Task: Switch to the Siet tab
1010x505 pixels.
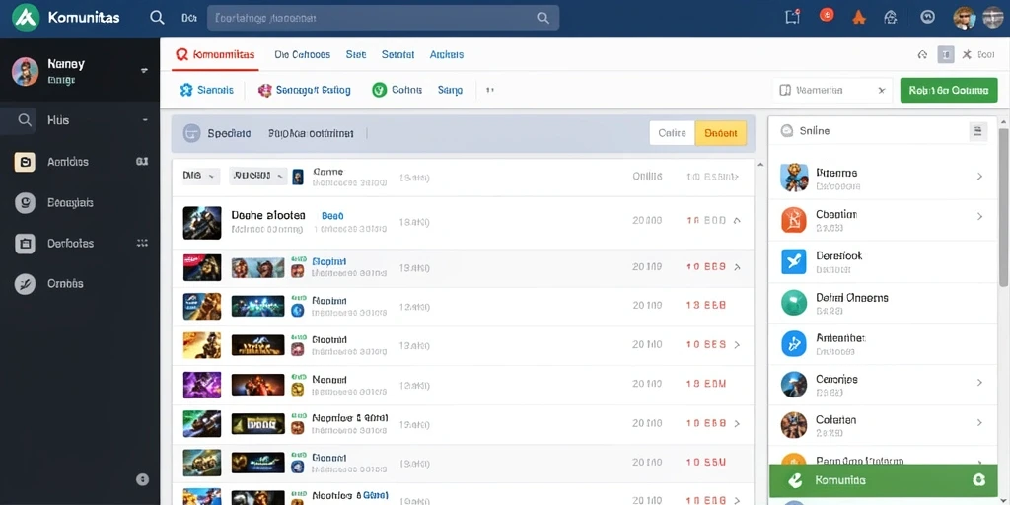Action: pos(355,55)
